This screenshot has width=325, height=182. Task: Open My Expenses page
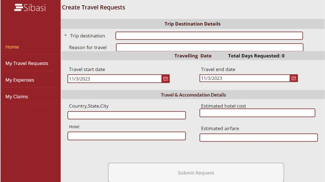tap(20, 80)
